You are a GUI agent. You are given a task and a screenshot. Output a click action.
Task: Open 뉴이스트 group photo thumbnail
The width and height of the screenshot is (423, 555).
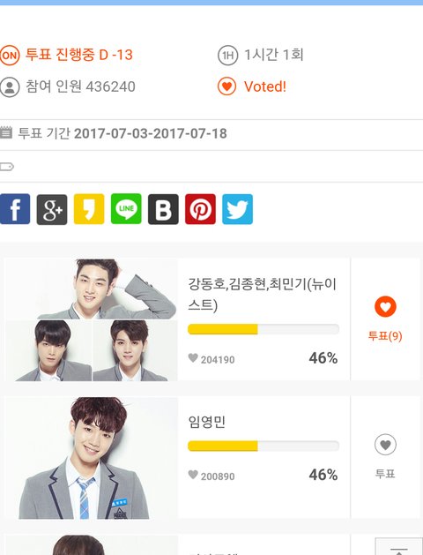pos(92,320)
